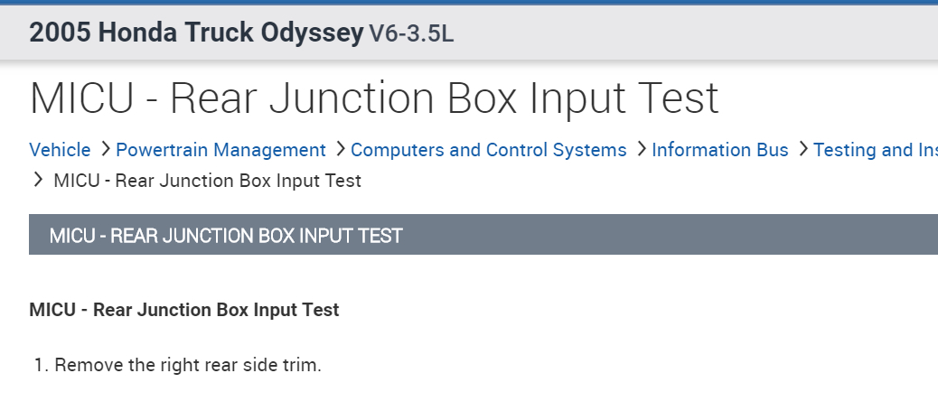This screenshot has height=420, width=938.
Task: Click step 1 Remove right rear side trim
Action: (188, 366)
